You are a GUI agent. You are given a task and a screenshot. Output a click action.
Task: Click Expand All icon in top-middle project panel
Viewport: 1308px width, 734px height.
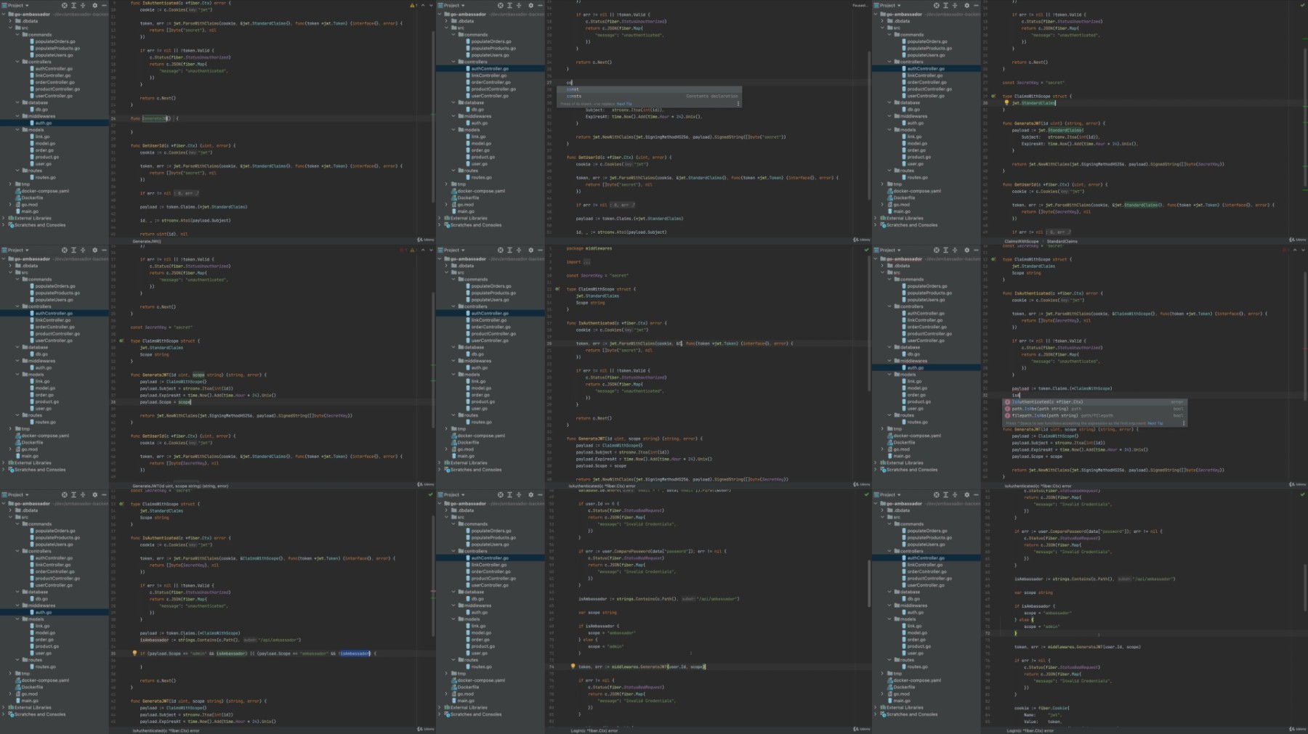[x=509, y=6]
